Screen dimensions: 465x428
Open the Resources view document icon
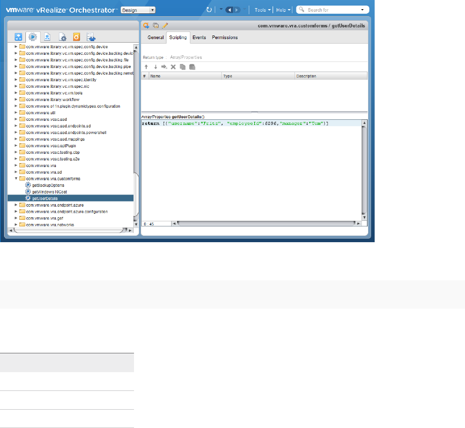[47, 37]
